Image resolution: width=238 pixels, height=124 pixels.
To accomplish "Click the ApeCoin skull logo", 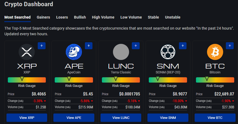I will point(74,52).
